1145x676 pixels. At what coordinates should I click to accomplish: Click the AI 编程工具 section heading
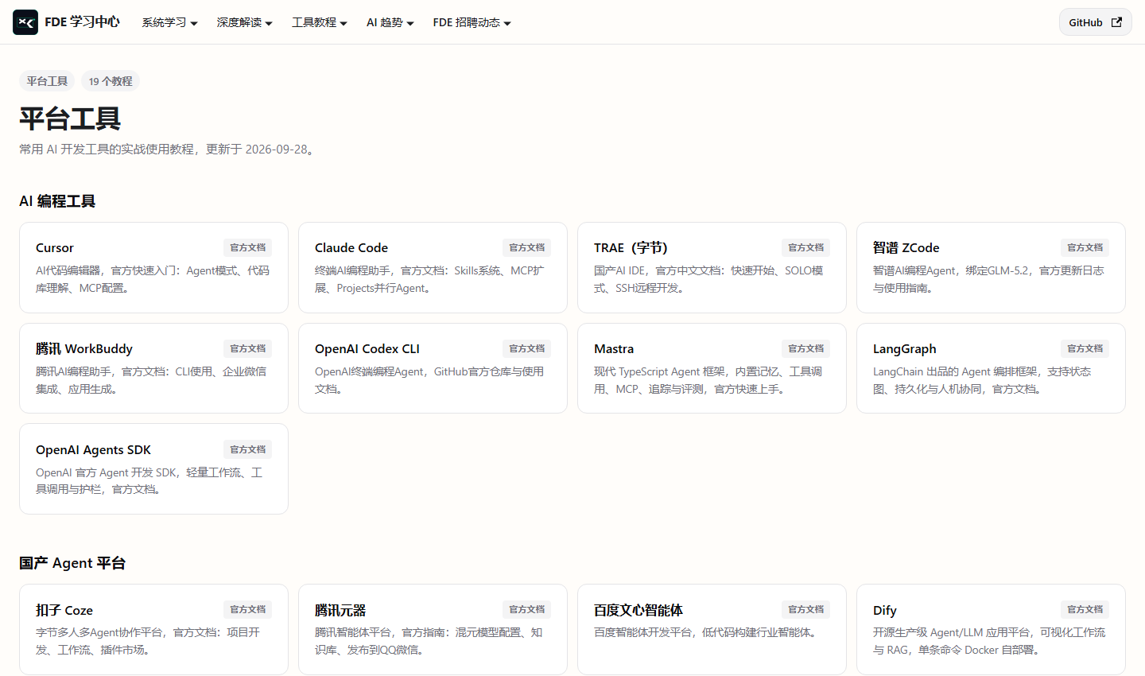click(57, 201)
